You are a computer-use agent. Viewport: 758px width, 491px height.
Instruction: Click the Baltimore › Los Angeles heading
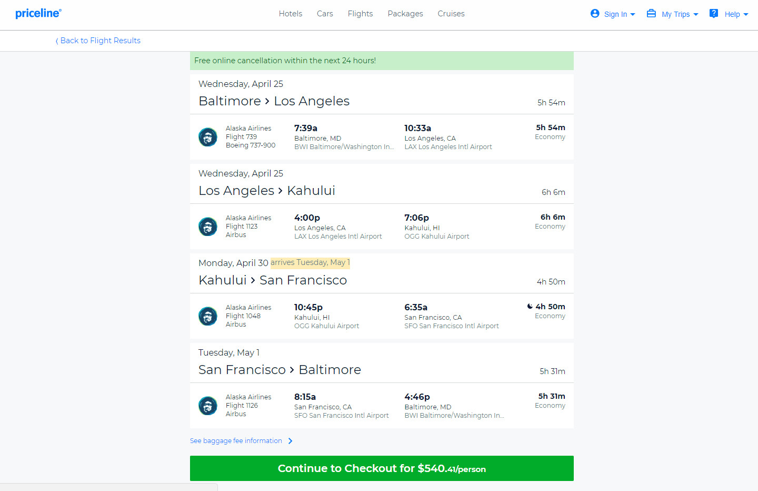coord(274,101)
